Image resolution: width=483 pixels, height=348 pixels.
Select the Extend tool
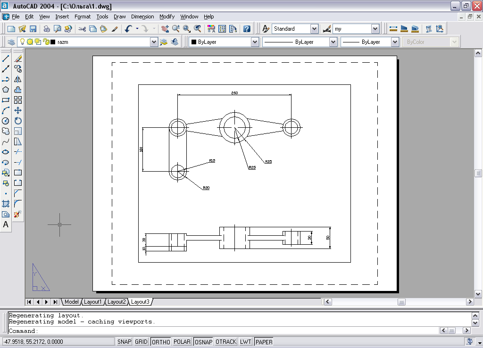point(18,162)
